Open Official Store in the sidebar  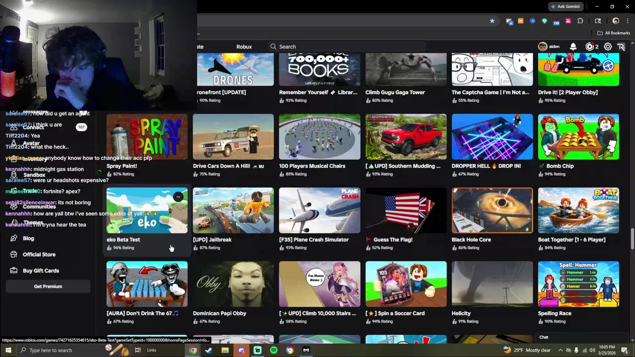(x=39, y=254)
